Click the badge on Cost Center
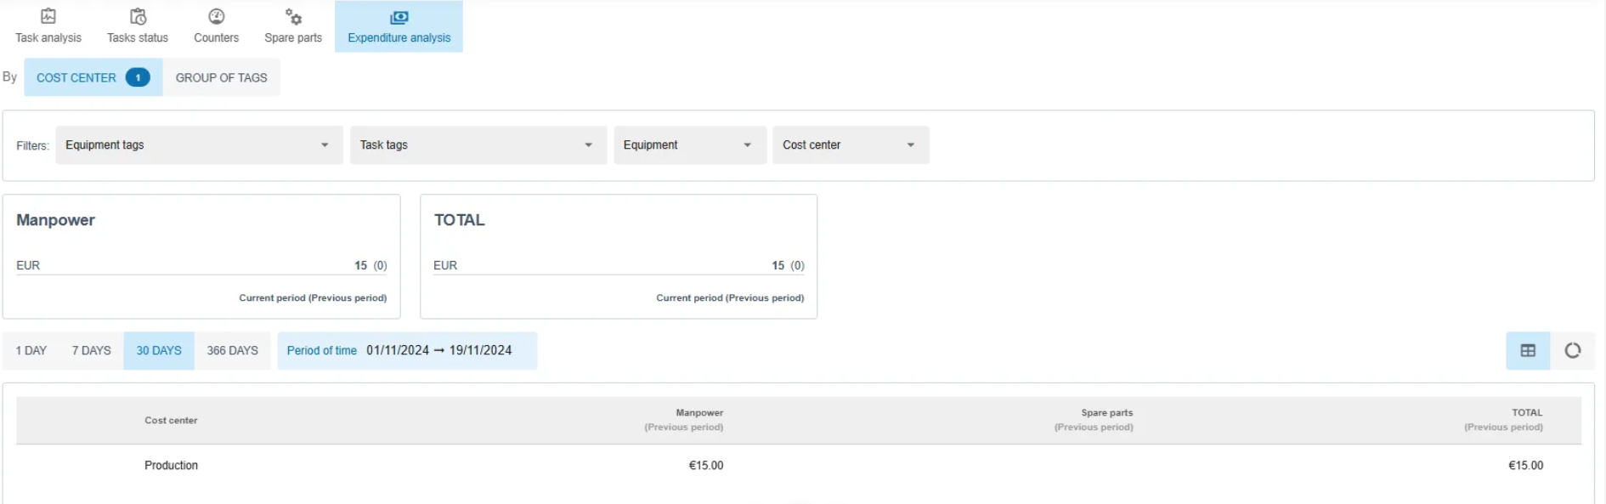Viewport: 1606px width, 504px height. point(138,77)
